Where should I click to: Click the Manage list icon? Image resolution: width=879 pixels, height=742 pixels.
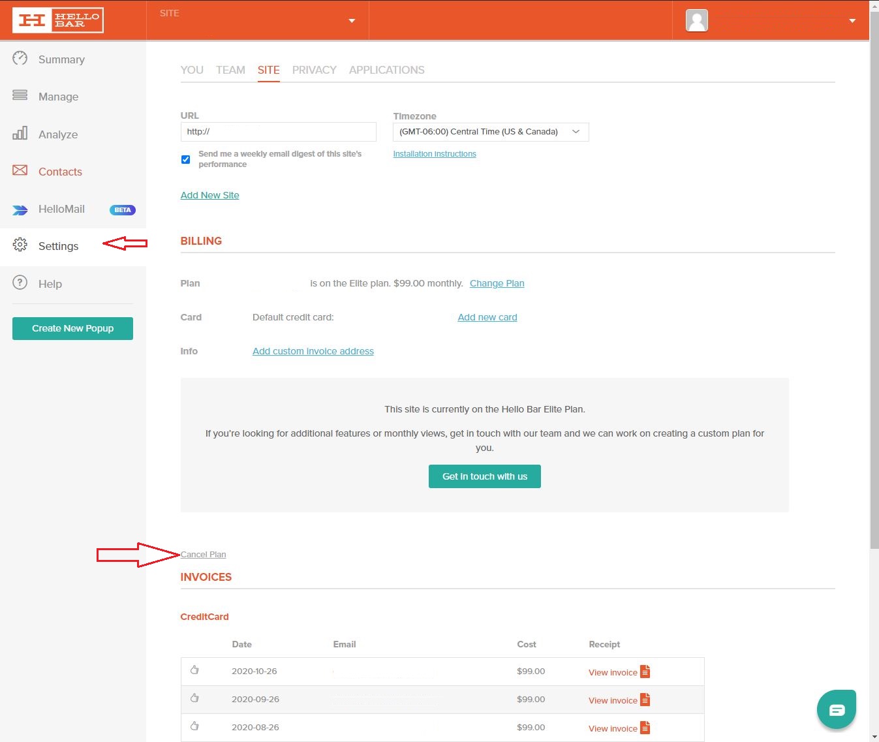point(20,95)
